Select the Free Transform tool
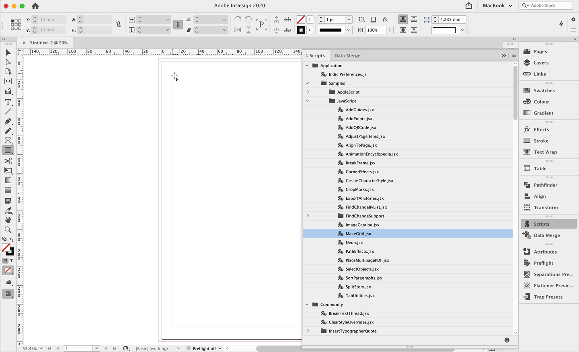This screenshot has height=352, width=579. pos(8,171)
